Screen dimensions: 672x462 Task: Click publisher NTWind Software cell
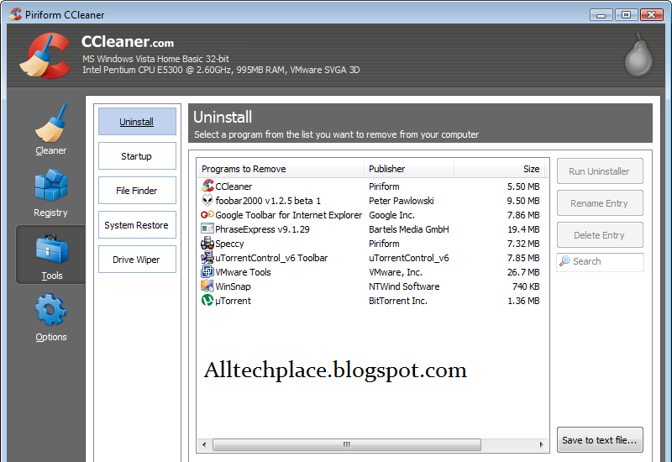tap(404, 286)
